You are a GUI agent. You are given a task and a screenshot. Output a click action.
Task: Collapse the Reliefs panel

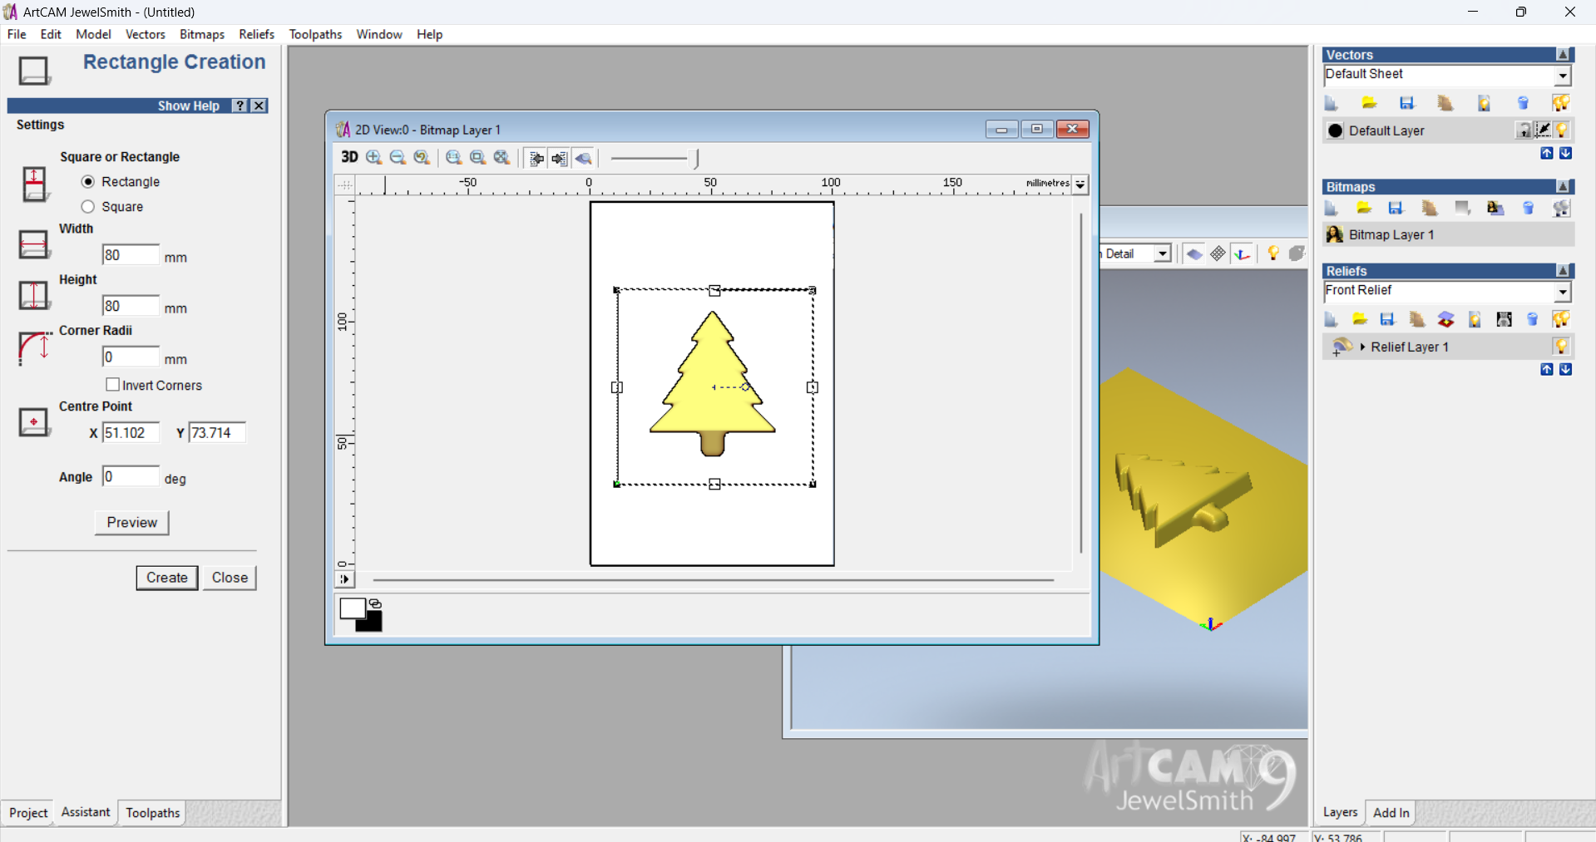point(1564,271)
